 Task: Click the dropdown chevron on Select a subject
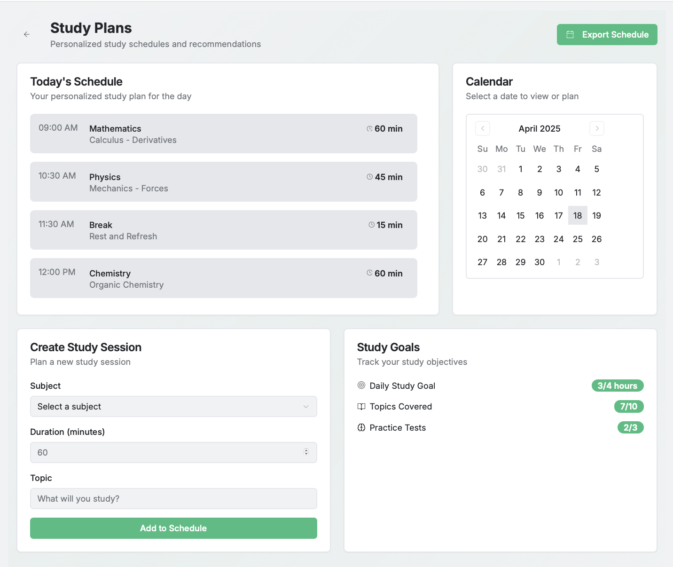(x=306, y=406)
